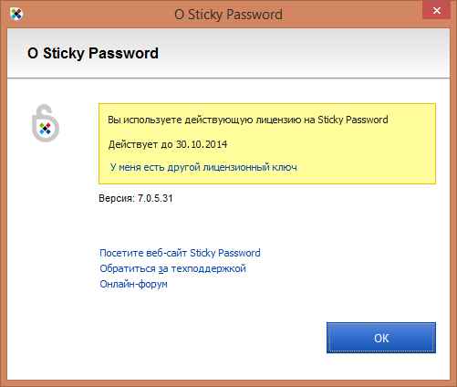Viewport: 457px width, 387px height.
Task: Open 'Посетите веб-сайт Sticky Password' link
Action: (x=180, y=253)
